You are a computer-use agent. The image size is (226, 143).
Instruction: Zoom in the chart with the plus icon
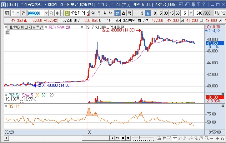[x=217, y=138]
